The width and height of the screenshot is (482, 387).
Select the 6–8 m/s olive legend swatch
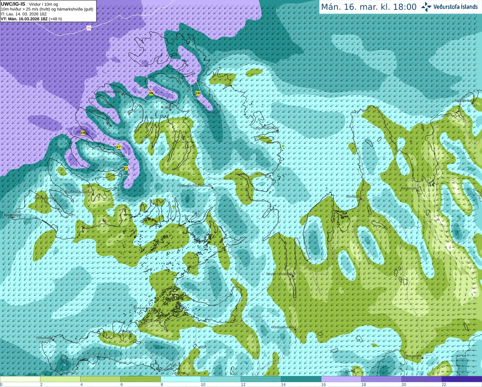(x=140, y=379)
